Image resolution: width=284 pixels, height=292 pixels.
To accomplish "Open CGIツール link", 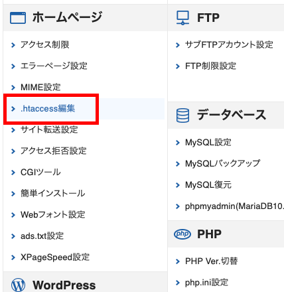I will (x=40, y=172).
